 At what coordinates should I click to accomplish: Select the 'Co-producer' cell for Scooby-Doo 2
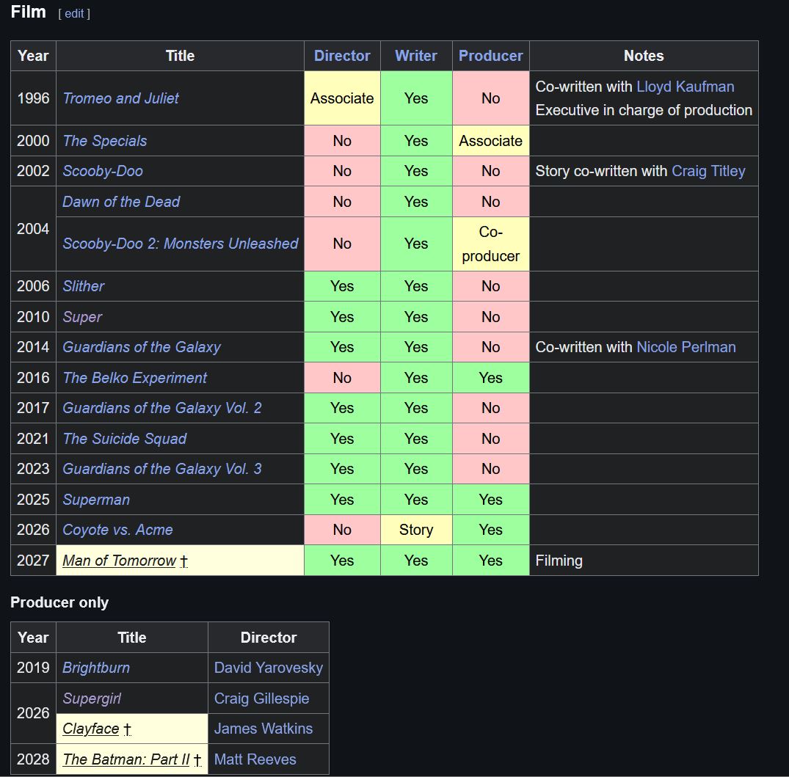pos(490,244)
